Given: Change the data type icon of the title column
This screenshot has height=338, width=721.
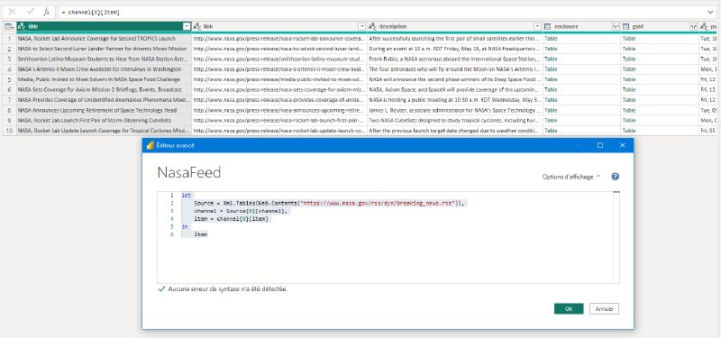Looking at the screenshot, I should [x=22, y=27].
